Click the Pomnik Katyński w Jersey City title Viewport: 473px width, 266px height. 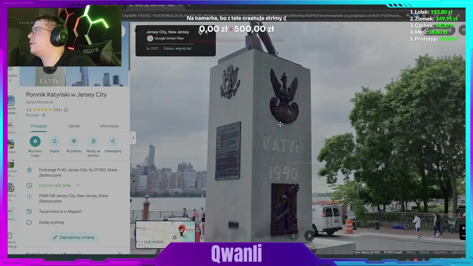[66, 95]
